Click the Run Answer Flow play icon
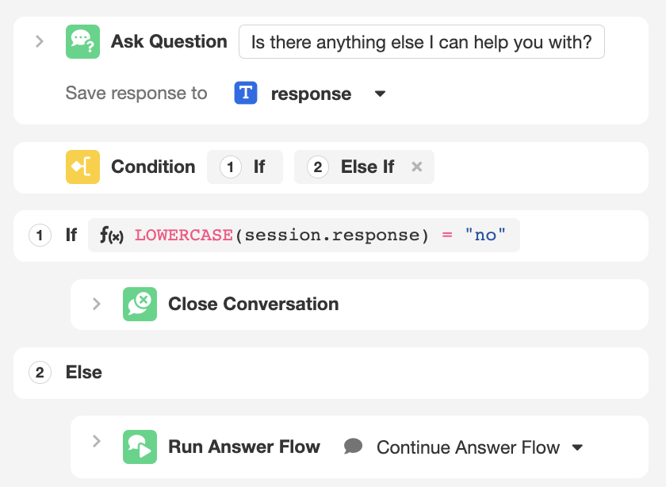666x487 pixels. coord(140,447)
